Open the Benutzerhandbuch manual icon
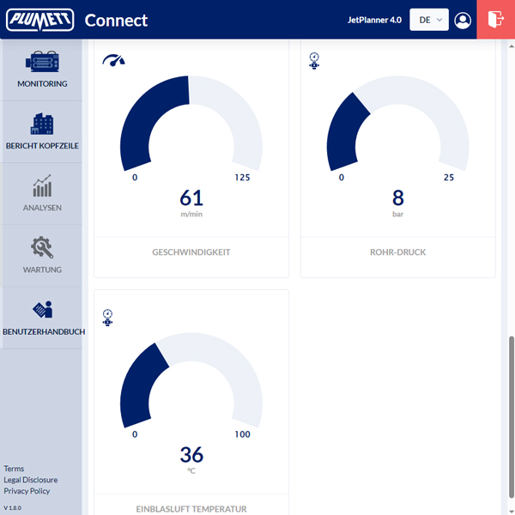Viewport: 515px width, 515px height. pyautogui.click(x=42, y=309)
